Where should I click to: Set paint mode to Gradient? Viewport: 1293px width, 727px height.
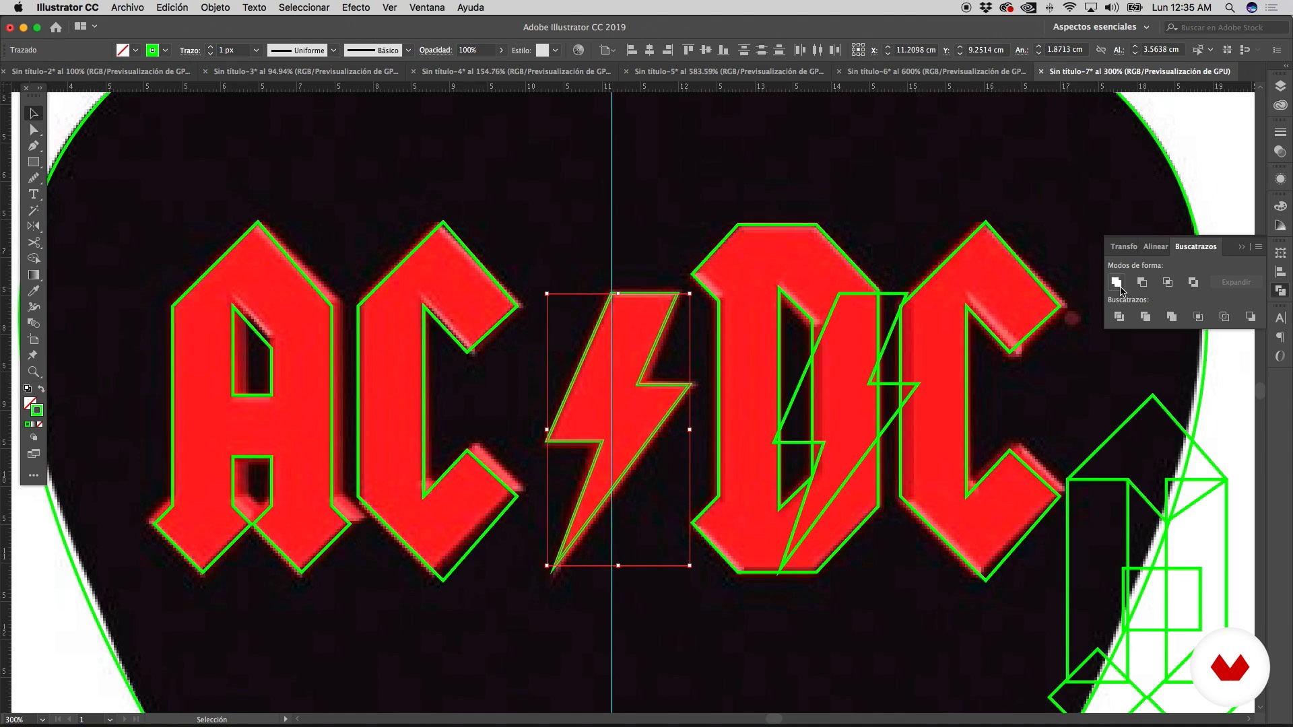pyautogui.click(x=34, y=424)
